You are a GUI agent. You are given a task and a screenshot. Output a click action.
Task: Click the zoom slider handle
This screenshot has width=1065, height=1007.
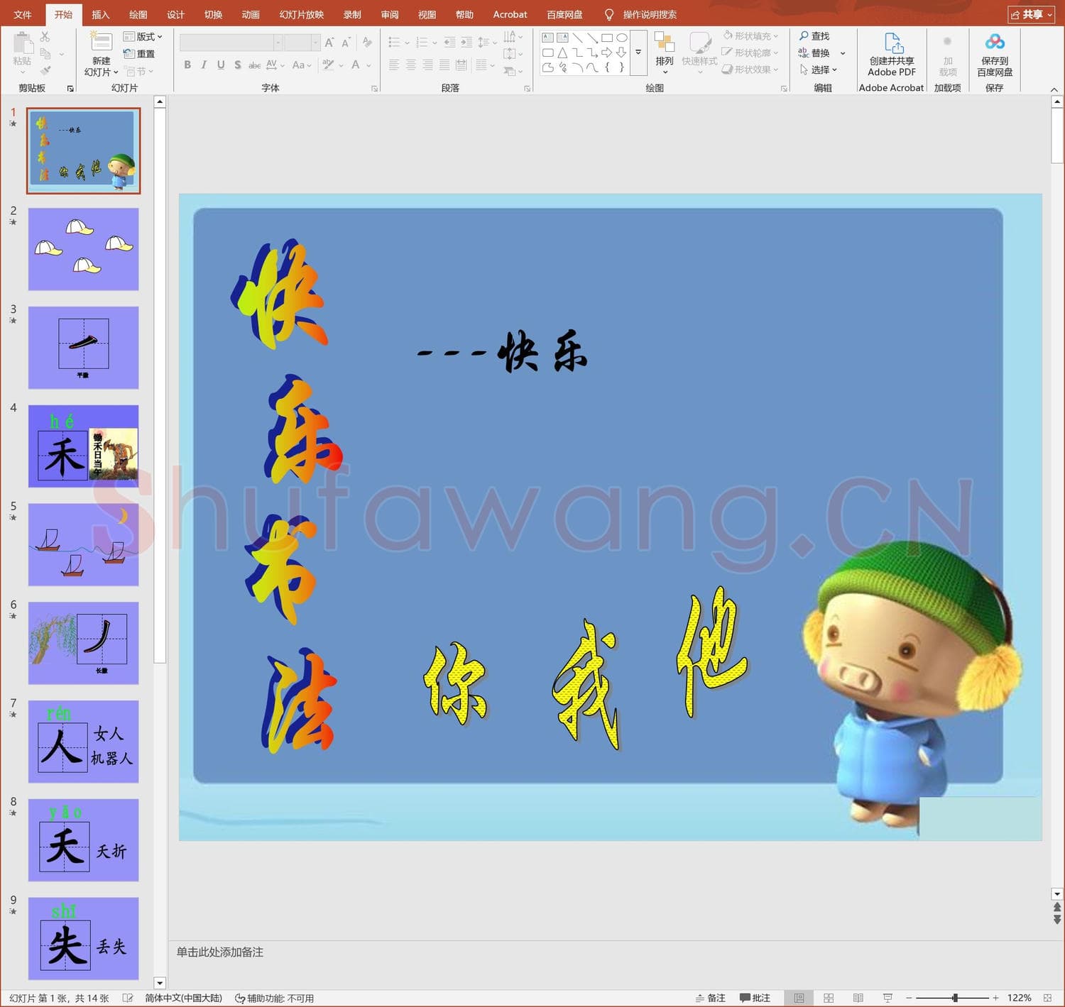pyautogui.click(x=955, y=998)
